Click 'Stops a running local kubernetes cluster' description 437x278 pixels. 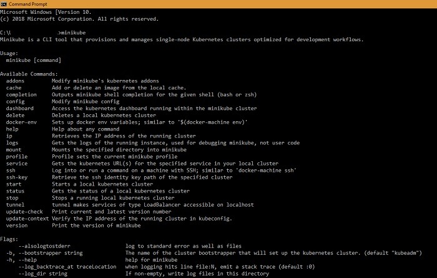click(x=113, y=198)
